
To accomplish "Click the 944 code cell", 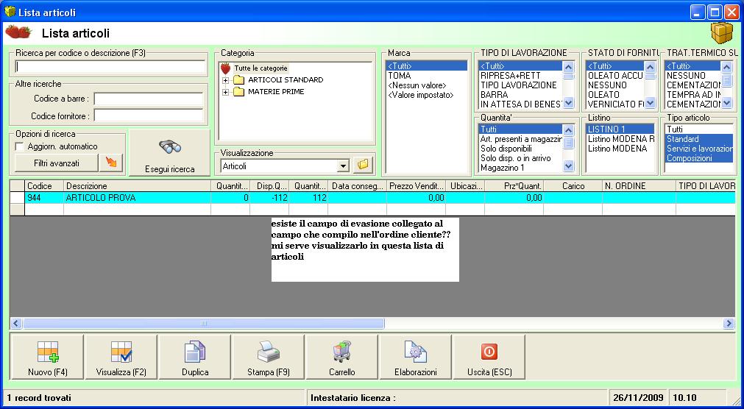I will point(44,198).
